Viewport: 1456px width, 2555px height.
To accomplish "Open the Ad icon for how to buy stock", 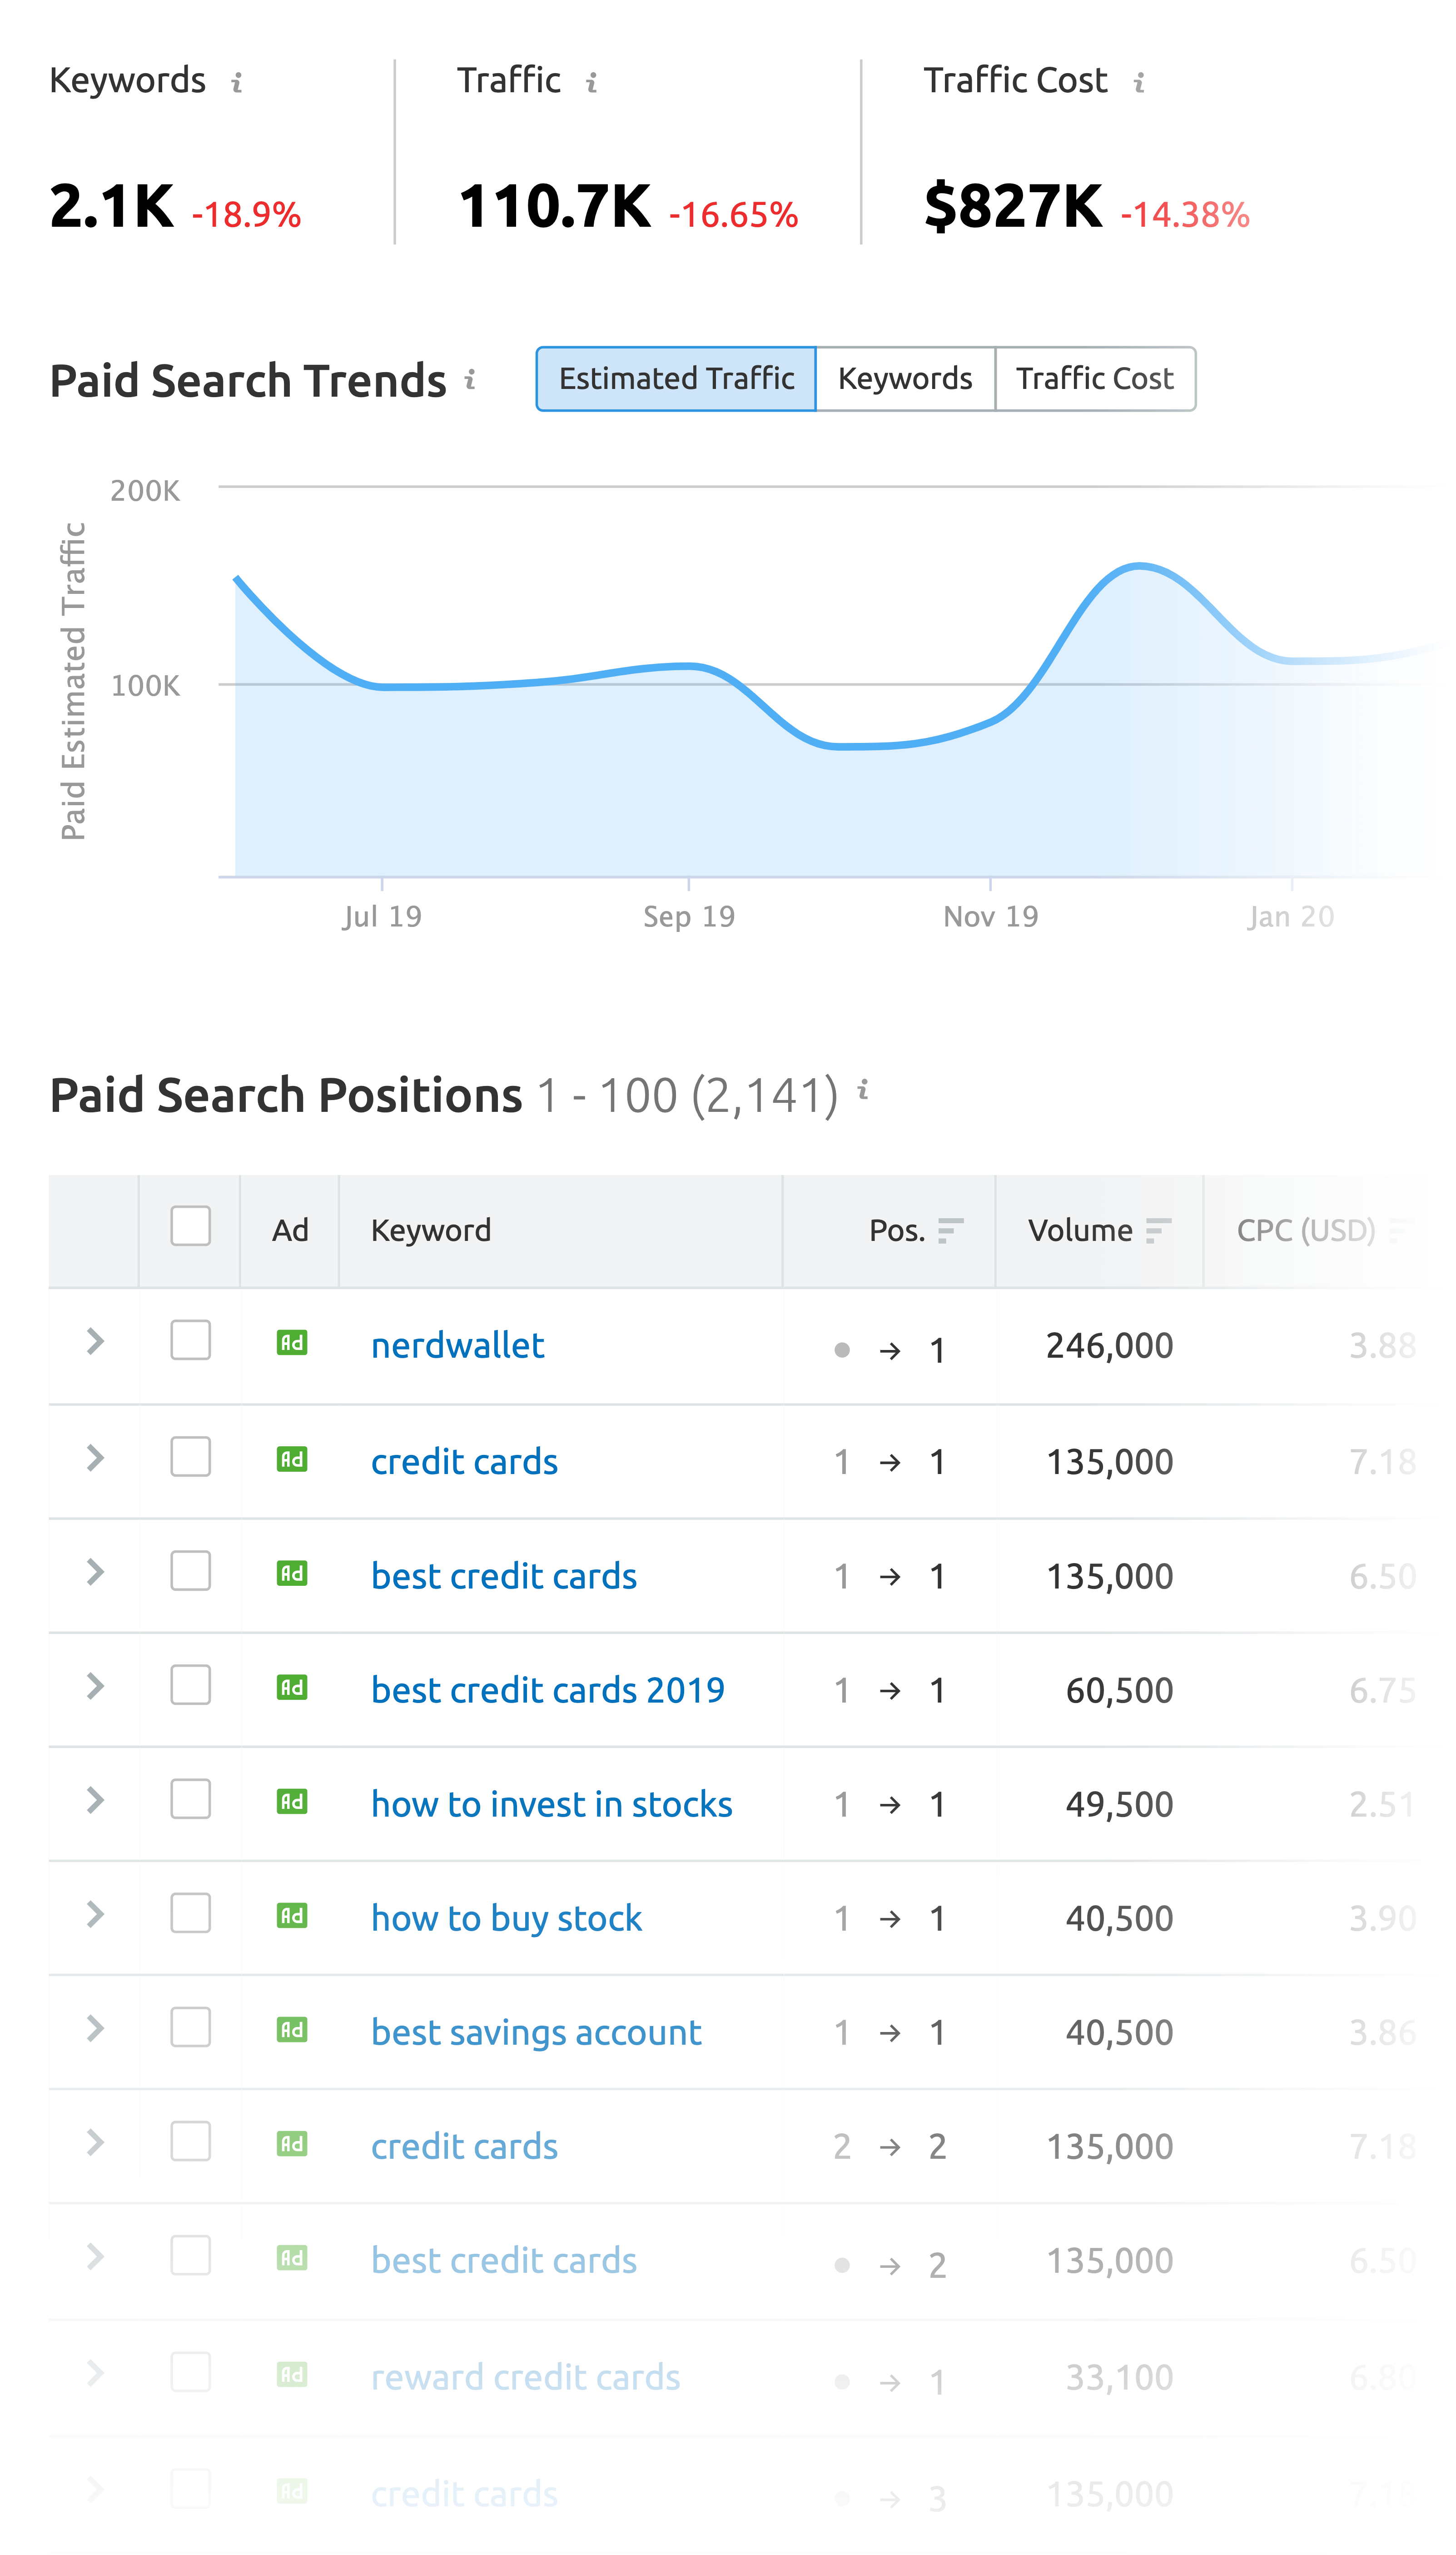I will [291, 1916].
